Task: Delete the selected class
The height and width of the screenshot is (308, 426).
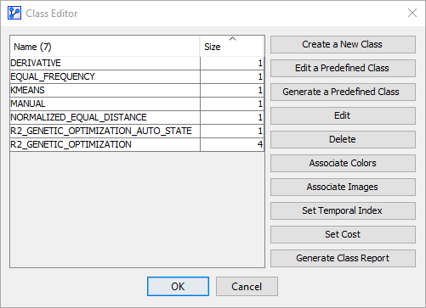Action: 343,139
